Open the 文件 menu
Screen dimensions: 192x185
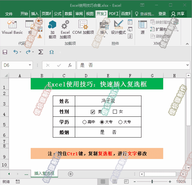point(9,14)
